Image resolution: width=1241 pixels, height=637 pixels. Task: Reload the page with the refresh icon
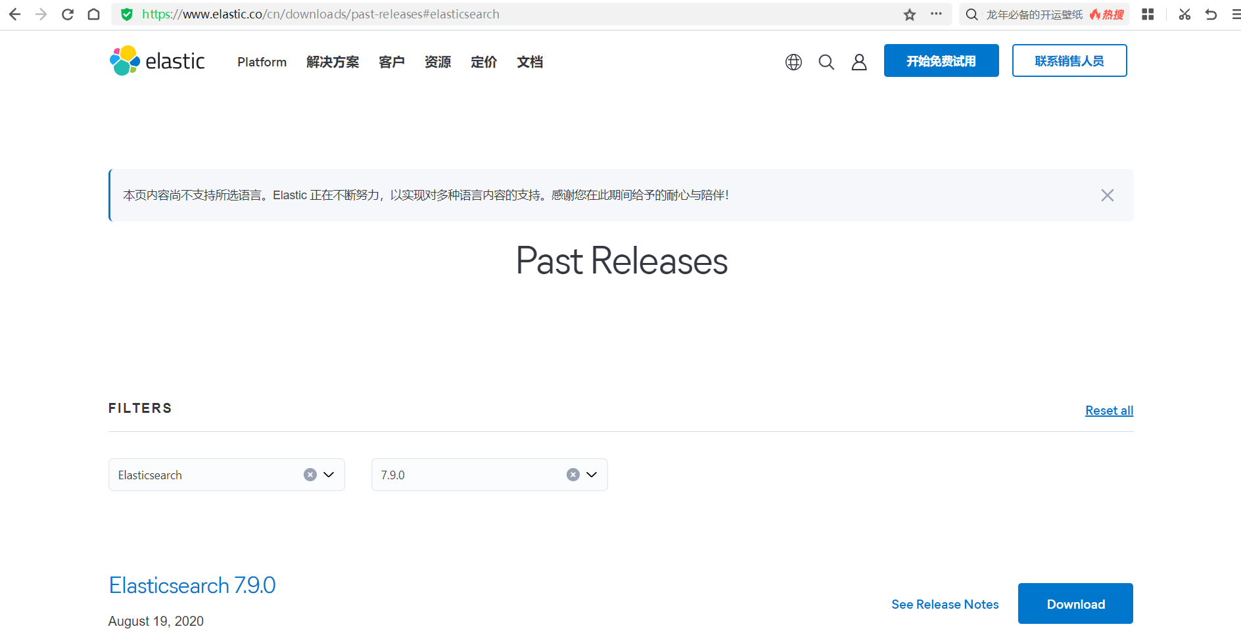[x=67, y=14]
